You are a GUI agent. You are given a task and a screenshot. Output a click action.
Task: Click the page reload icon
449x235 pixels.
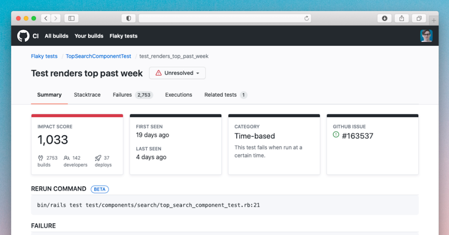[x=307, y=18]
